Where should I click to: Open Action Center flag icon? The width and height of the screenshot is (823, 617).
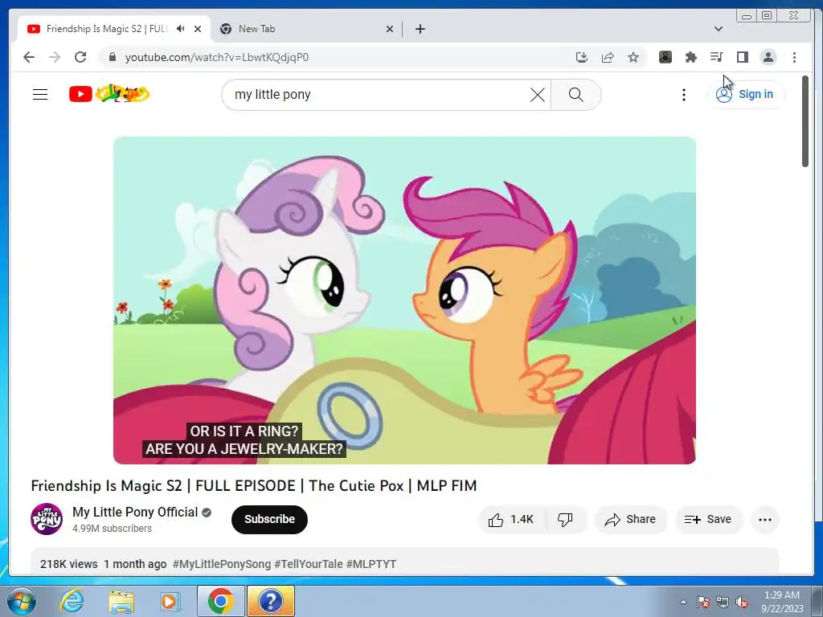(x=702, y=602)
